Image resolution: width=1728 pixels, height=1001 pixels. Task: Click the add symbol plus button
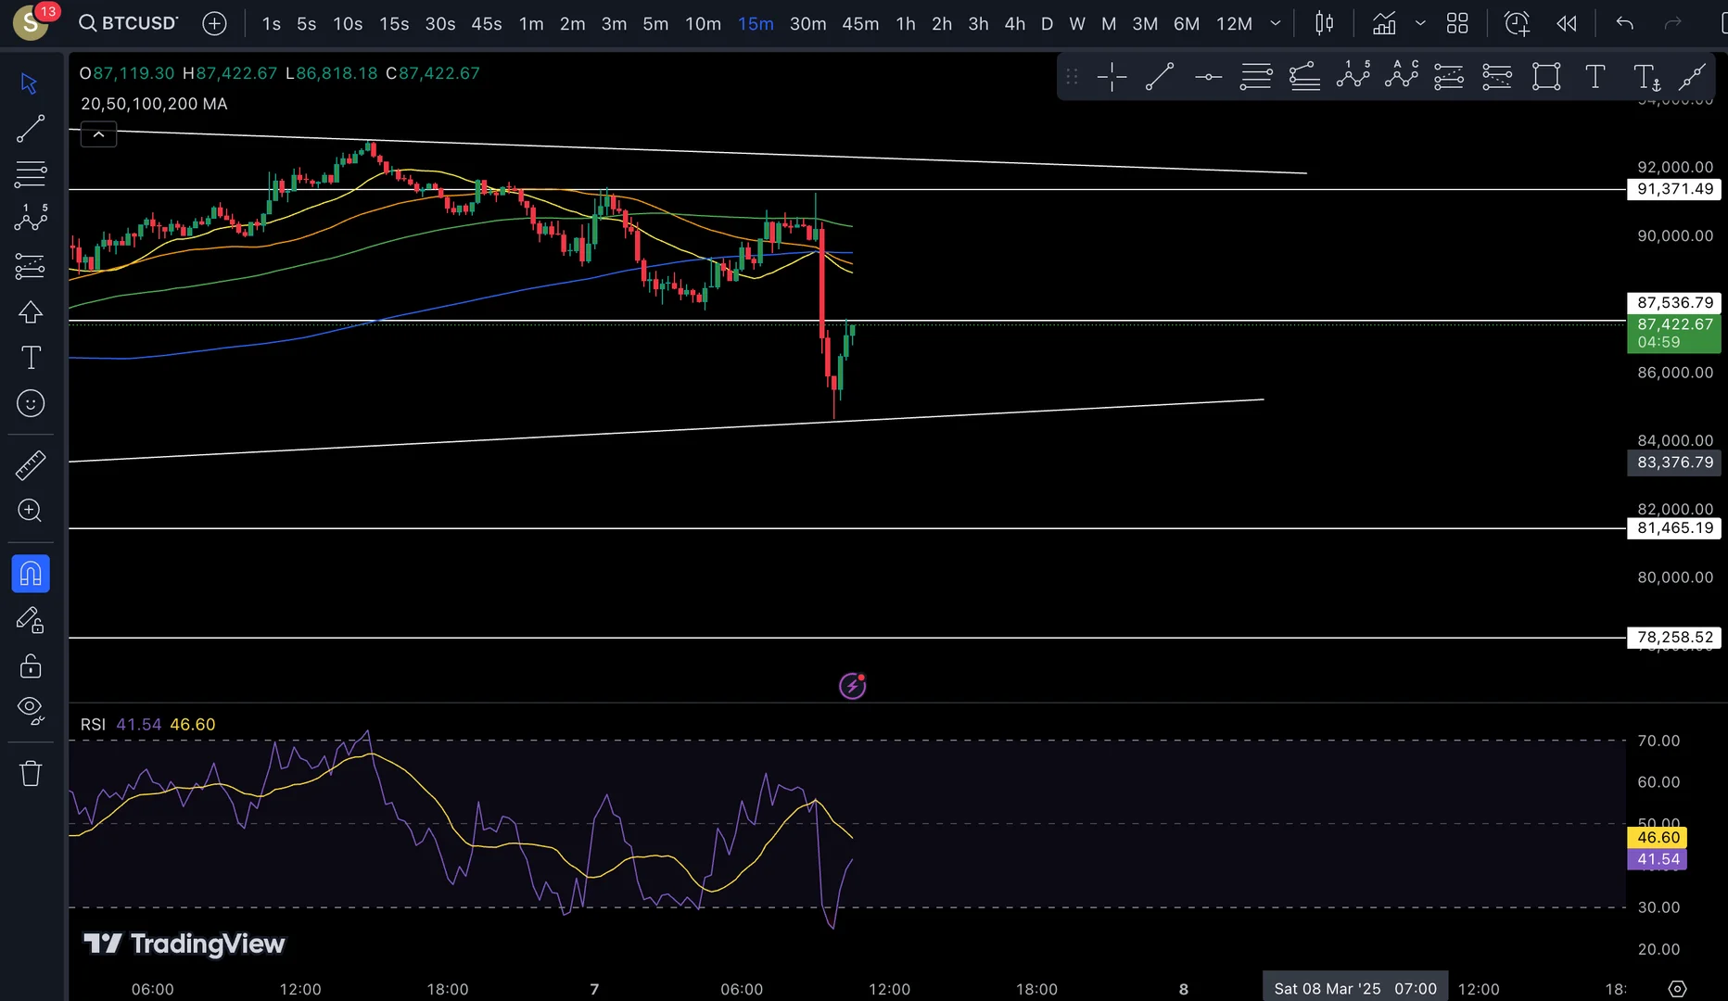click(x=214, y=23)
